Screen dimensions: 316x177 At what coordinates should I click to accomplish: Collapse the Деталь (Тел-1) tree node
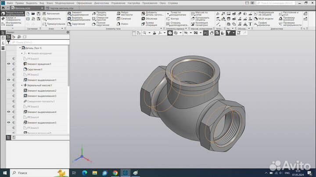point(20,48)
